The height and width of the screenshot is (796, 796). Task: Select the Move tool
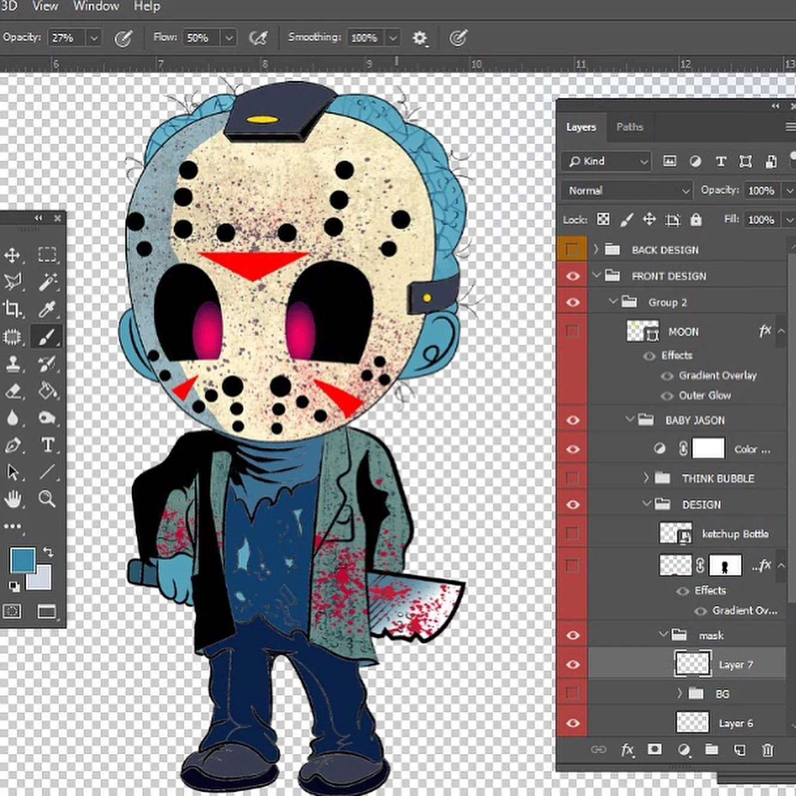[x=12, y=255]
